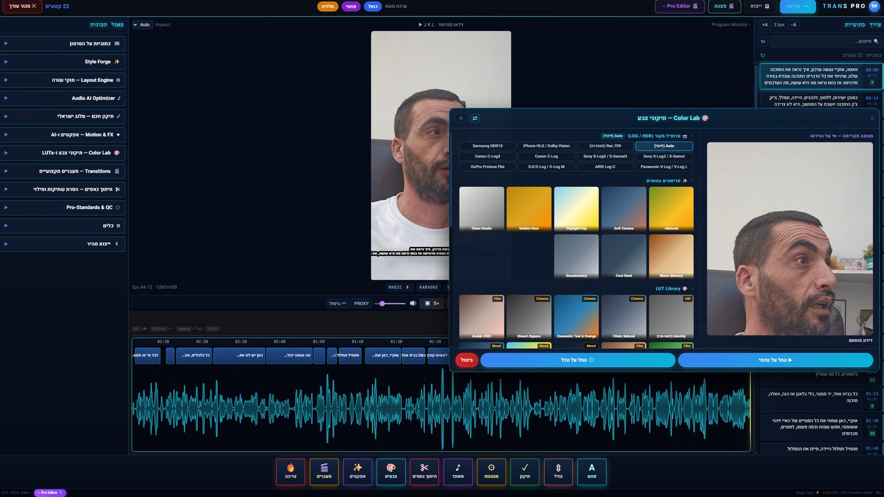Open the size arrows tool in bottom toolbar
Viewport: 884px width, 497px height.
[558, 472]
